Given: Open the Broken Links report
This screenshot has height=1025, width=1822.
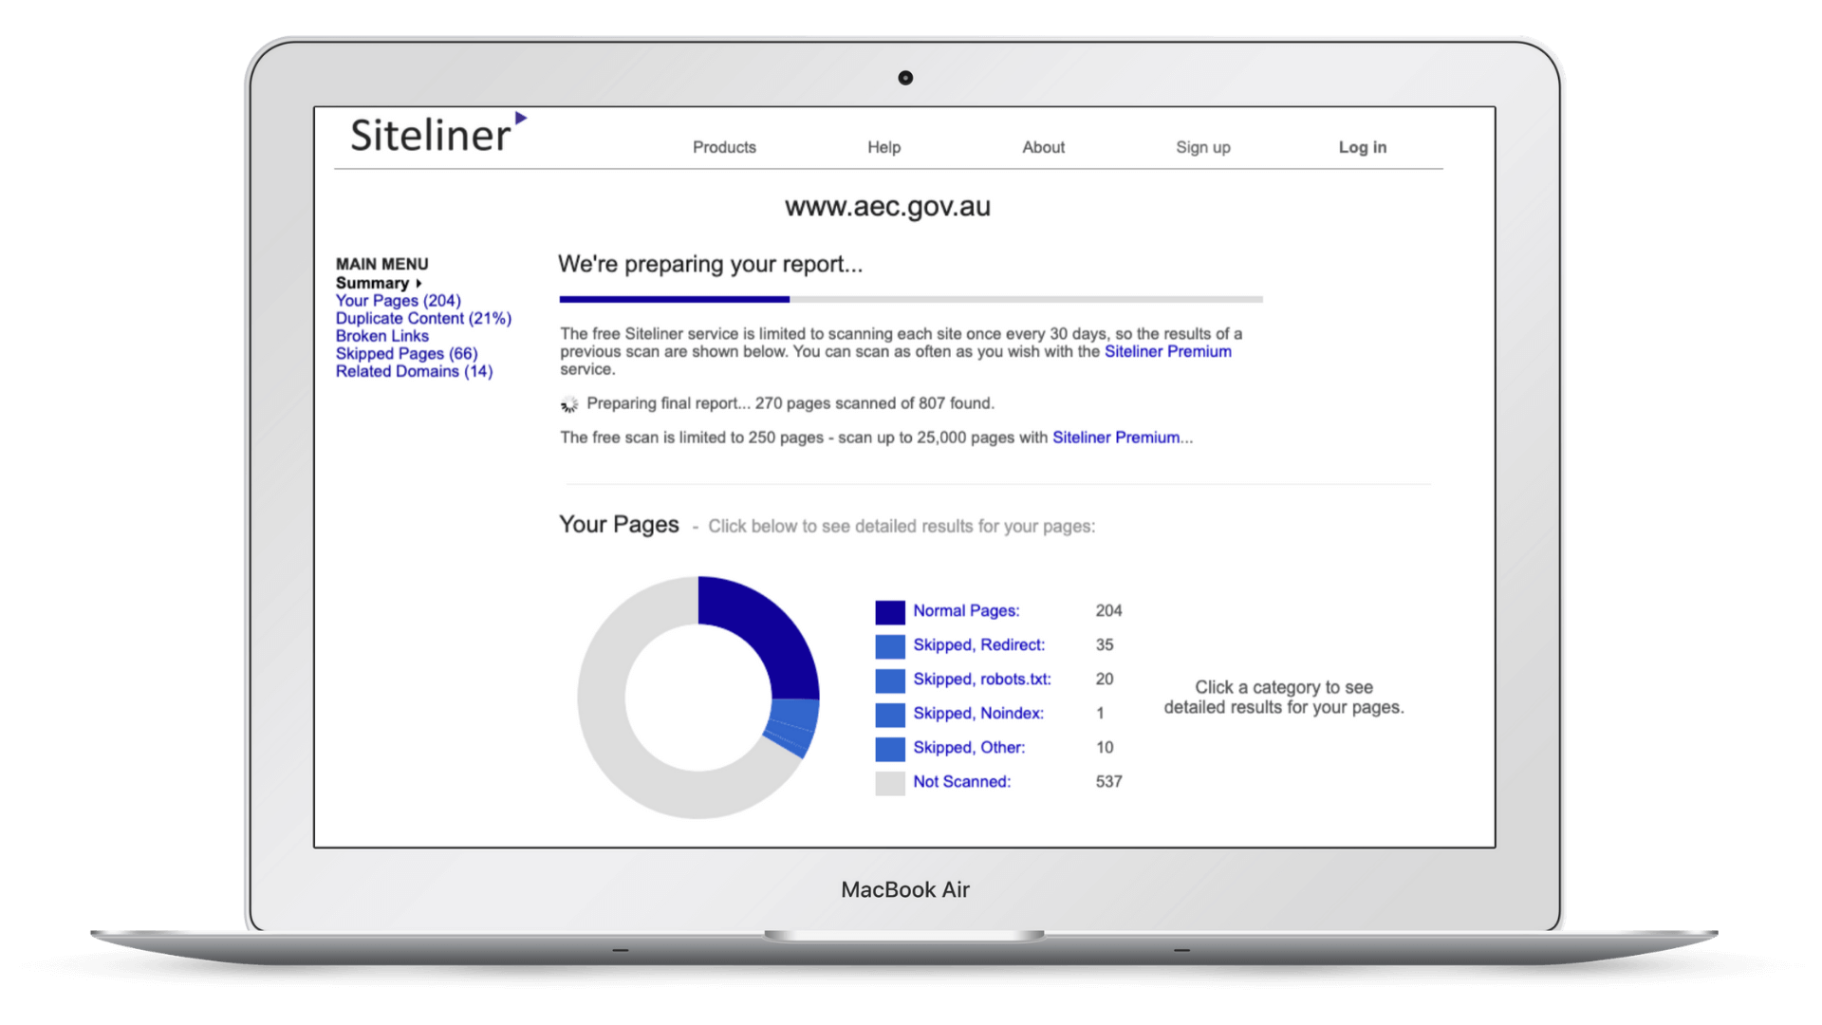Looking at the screenshot, I should 381,336.
